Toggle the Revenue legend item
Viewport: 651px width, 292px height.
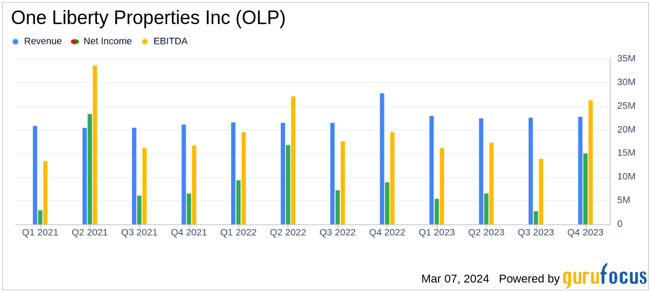coord(37,41)
